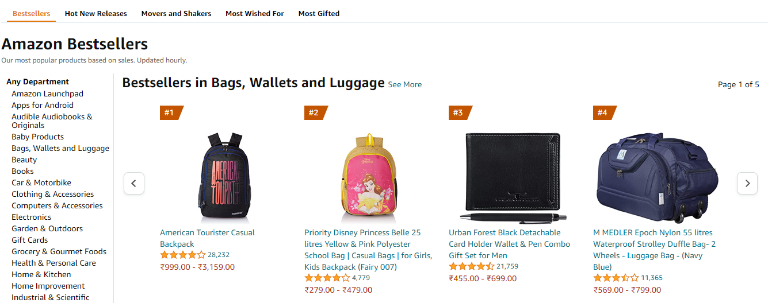Click star rating of Urban Forest wallet
Image resolution: width=768 pixels, height=303 pixels.
tap(471, 266)
